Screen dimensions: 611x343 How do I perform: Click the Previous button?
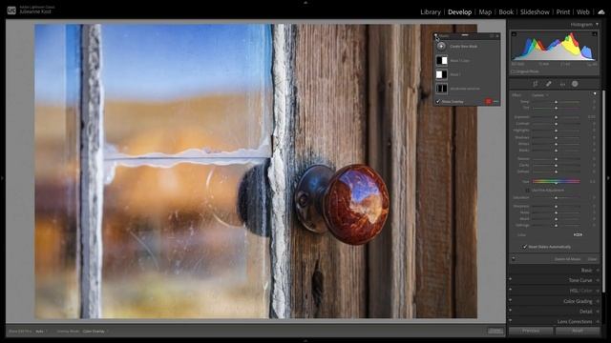(531, 331)
